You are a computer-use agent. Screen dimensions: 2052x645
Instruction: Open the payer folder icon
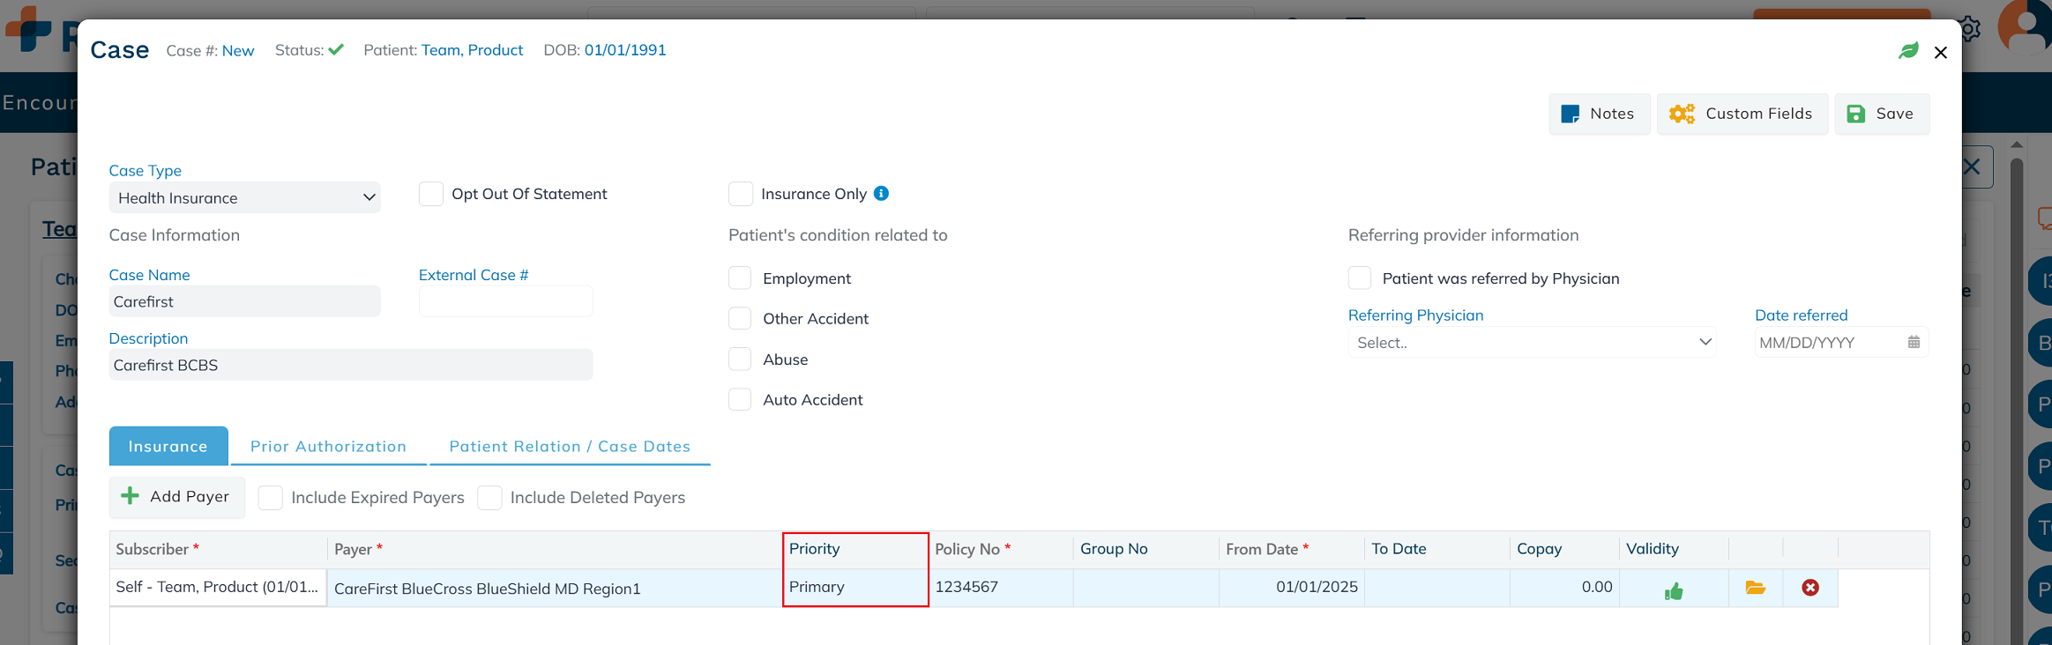coord(1755,588)
